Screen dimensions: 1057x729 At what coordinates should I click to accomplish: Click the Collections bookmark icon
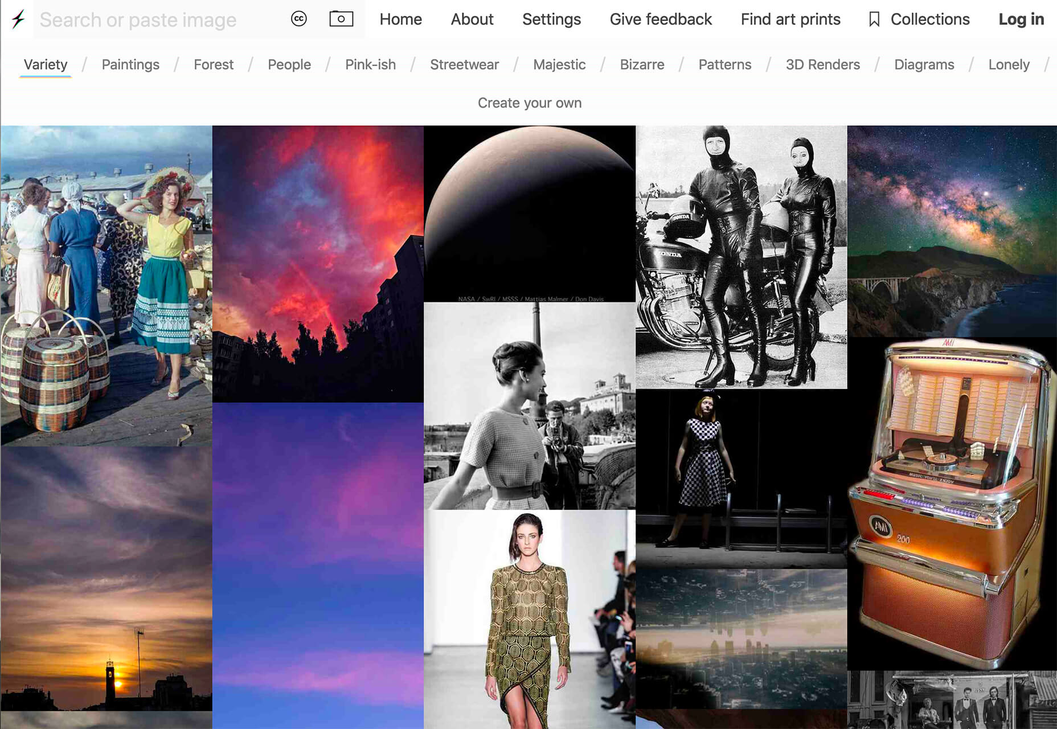[874, 19]
